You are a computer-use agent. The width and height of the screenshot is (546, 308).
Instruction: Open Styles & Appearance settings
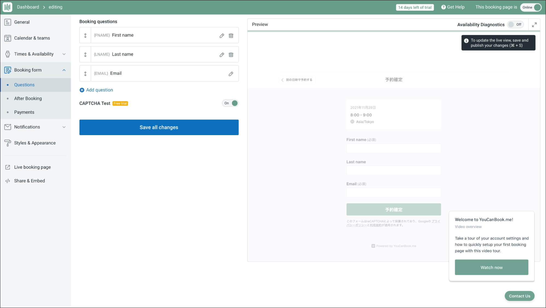pyautogui.click(x=35, y=143)
